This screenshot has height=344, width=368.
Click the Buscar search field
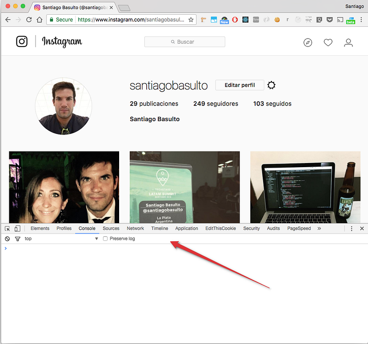coord(184,42)
